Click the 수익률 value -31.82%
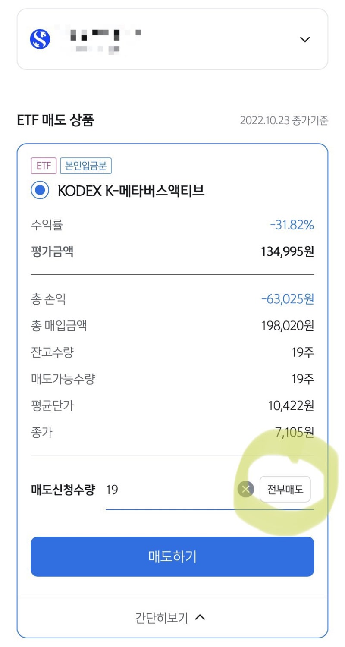Image resolution: width=345 pixels, height=647 pixels. [x=292, y=225]
